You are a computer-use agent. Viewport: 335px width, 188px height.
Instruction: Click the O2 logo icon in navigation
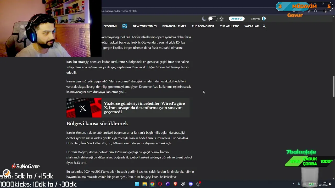pos(125,26)
